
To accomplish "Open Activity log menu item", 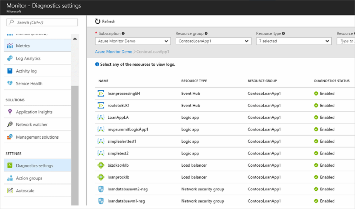I will pyautogui.click(x=38, y=71).
